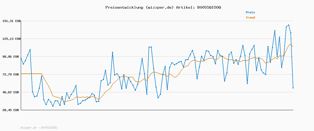Click the 46.62 EUR axis label
This screenshot has width=314, height=131.
pyautogui.click(x=12, y=92)
